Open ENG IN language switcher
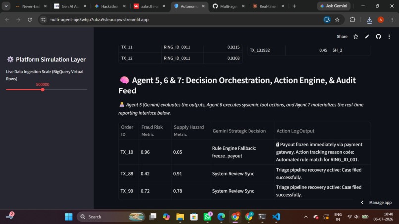This screenshot has width=399, height=224. [x=338, y=217]
